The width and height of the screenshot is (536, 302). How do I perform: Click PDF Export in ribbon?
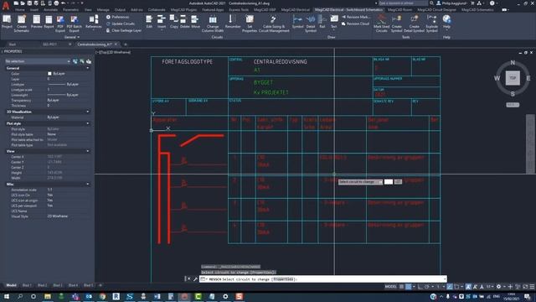(60, 23)
